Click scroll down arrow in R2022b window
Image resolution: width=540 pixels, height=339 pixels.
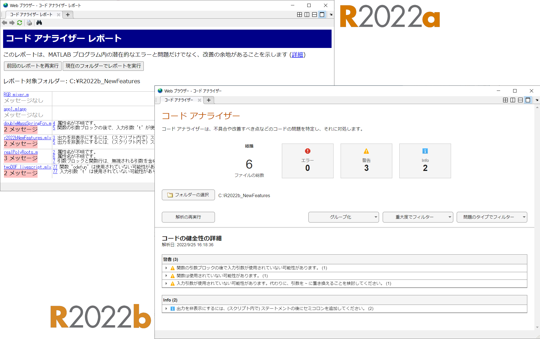[x=537, y=327]
